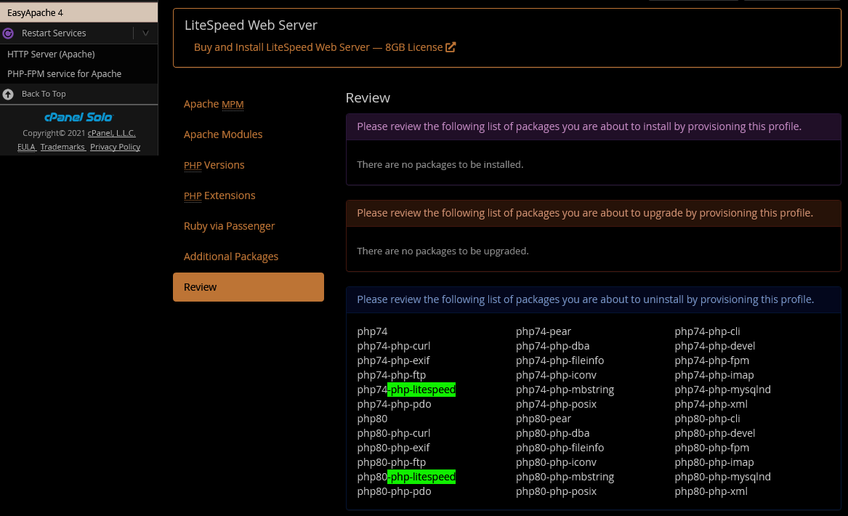
Task: Click the cPanel Solo logo
Action: 78,117
